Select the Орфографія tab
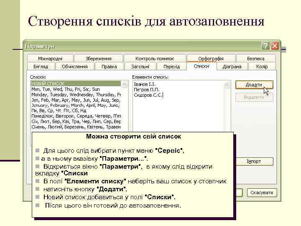 (x=211, y=59)
